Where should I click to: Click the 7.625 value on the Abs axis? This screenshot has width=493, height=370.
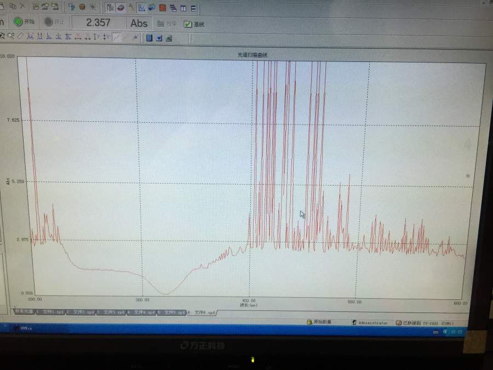point(13,120)
